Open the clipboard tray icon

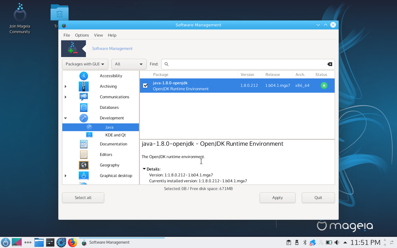coord(289,242)
